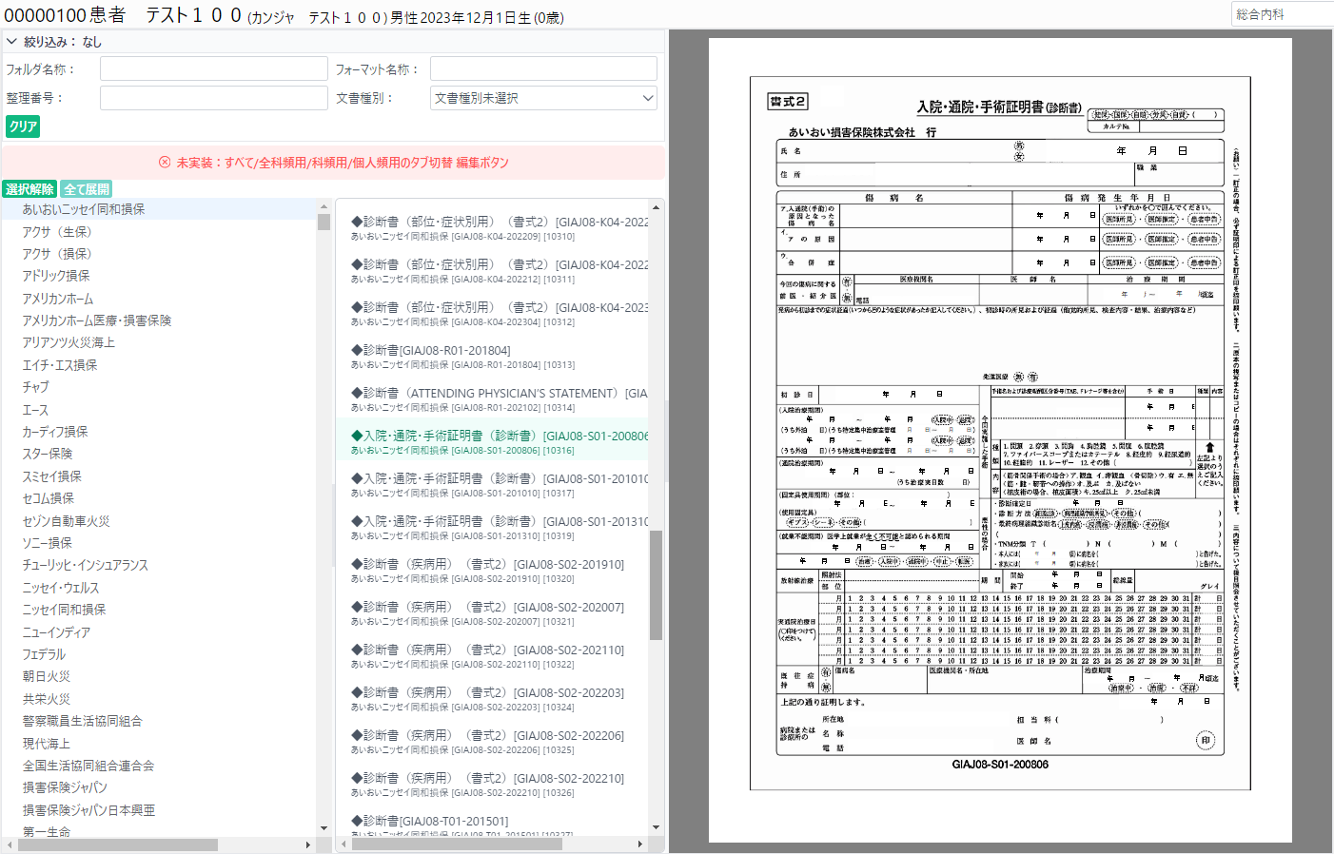Select アメリカンホーム医療・損害保険 folder
1334x854 pixels.
160,320
